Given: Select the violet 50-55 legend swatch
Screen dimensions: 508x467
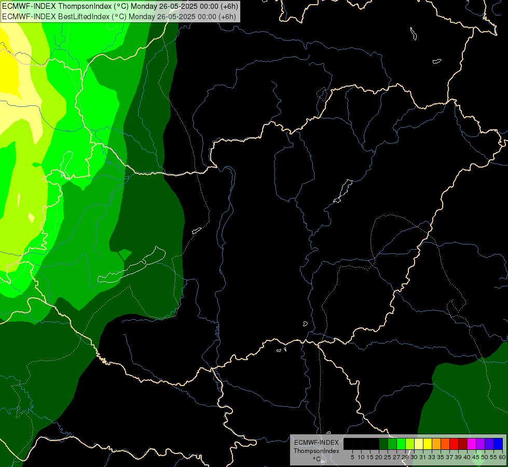Looking at the screenshot, I should (489, 444).
